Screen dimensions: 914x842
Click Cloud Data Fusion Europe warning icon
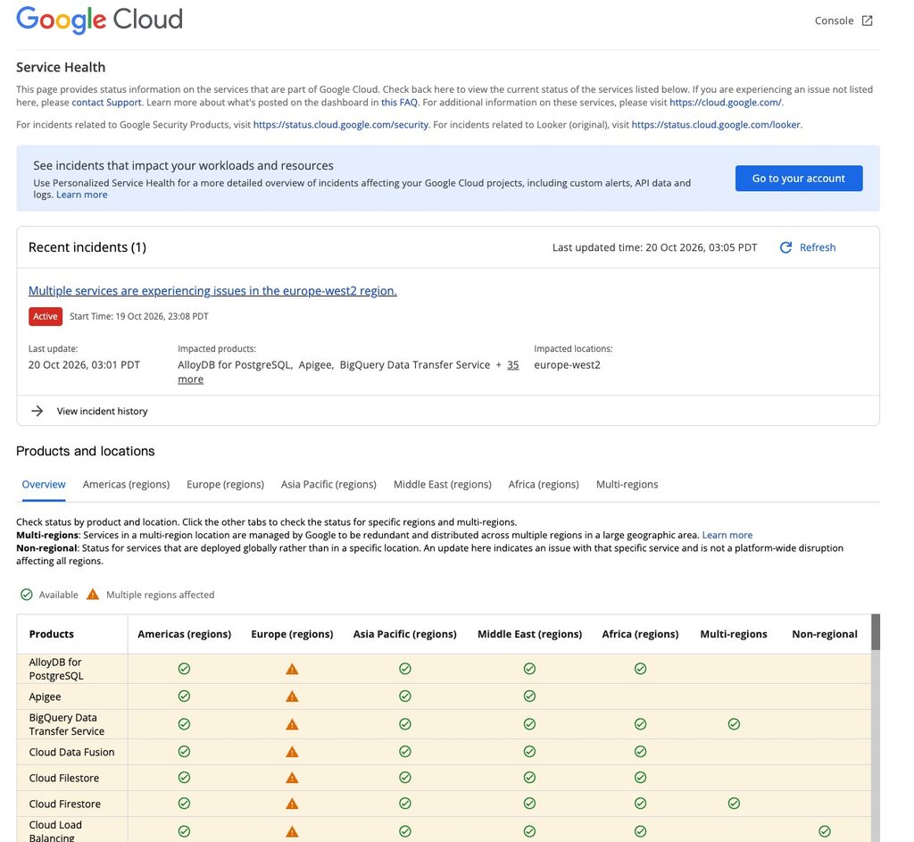(292, 752)
